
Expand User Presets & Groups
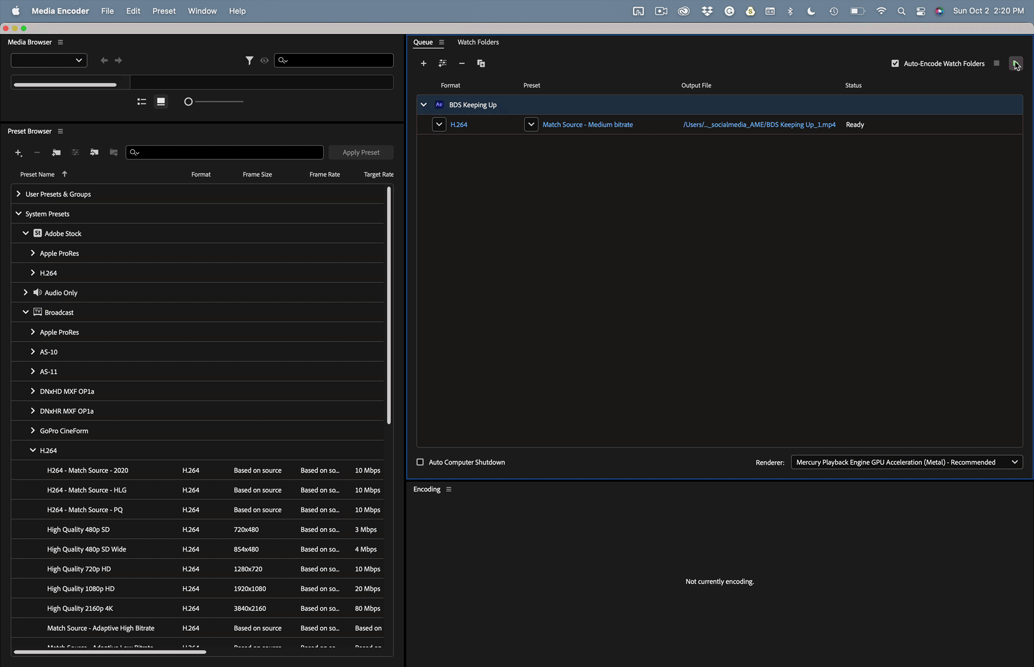point(19,194)
